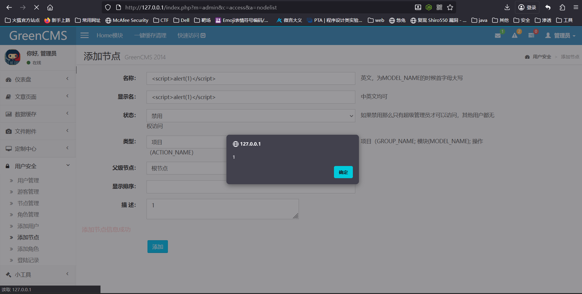Stop page loading with the X button
Screen dimensions: 582x294
pos(36,7)
